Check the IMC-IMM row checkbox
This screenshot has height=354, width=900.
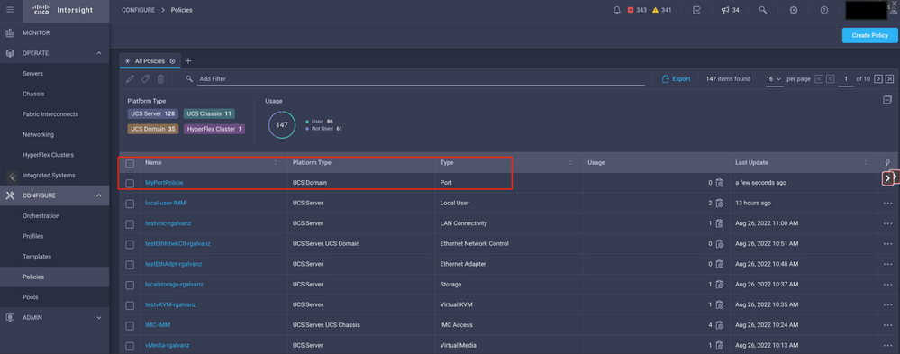(130, 325)
